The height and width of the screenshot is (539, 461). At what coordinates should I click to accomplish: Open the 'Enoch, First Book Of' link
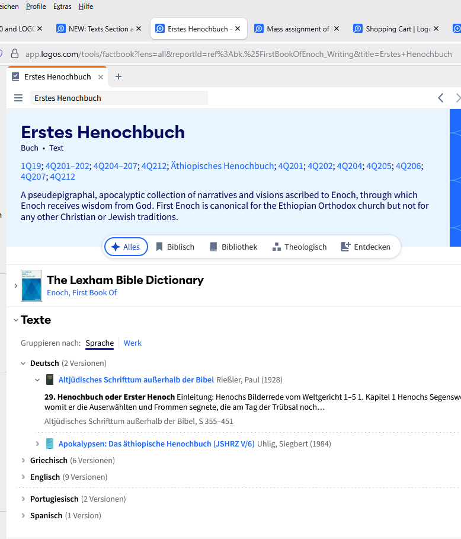point(82,292)
